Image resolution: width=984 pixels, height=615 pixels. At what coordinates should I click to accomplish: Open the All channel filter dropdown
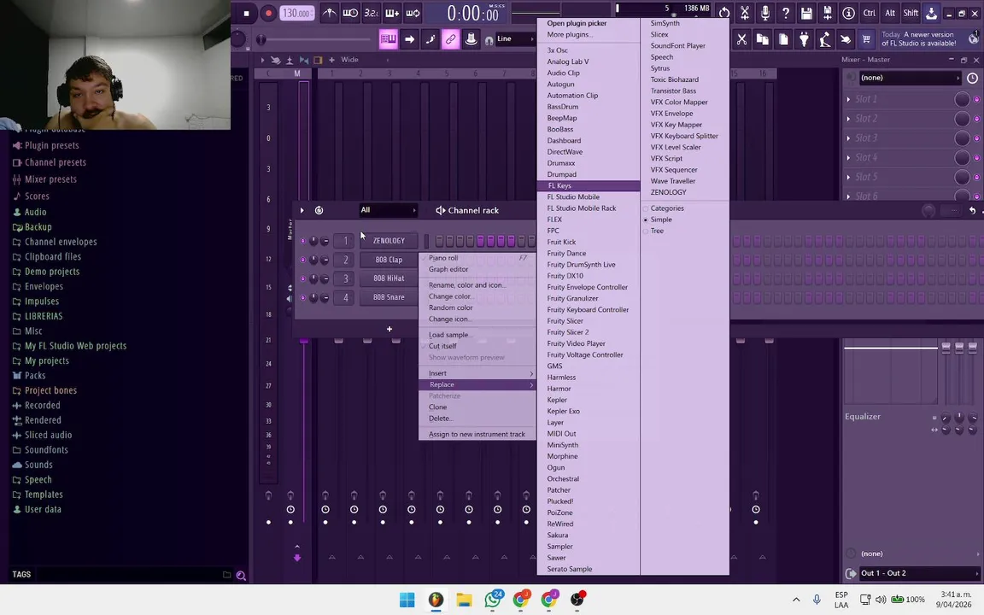[x=388, y=210]
